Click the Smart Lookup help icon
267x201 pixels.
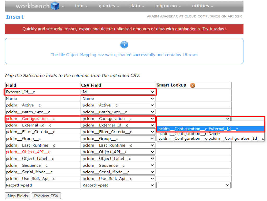point(192,85)
